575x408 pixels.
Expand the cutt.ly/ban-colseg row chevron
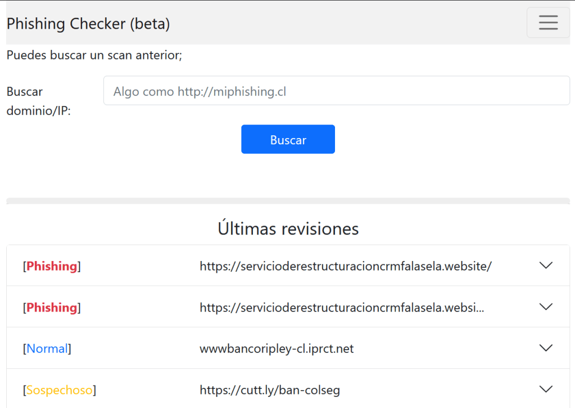[546, 389]
